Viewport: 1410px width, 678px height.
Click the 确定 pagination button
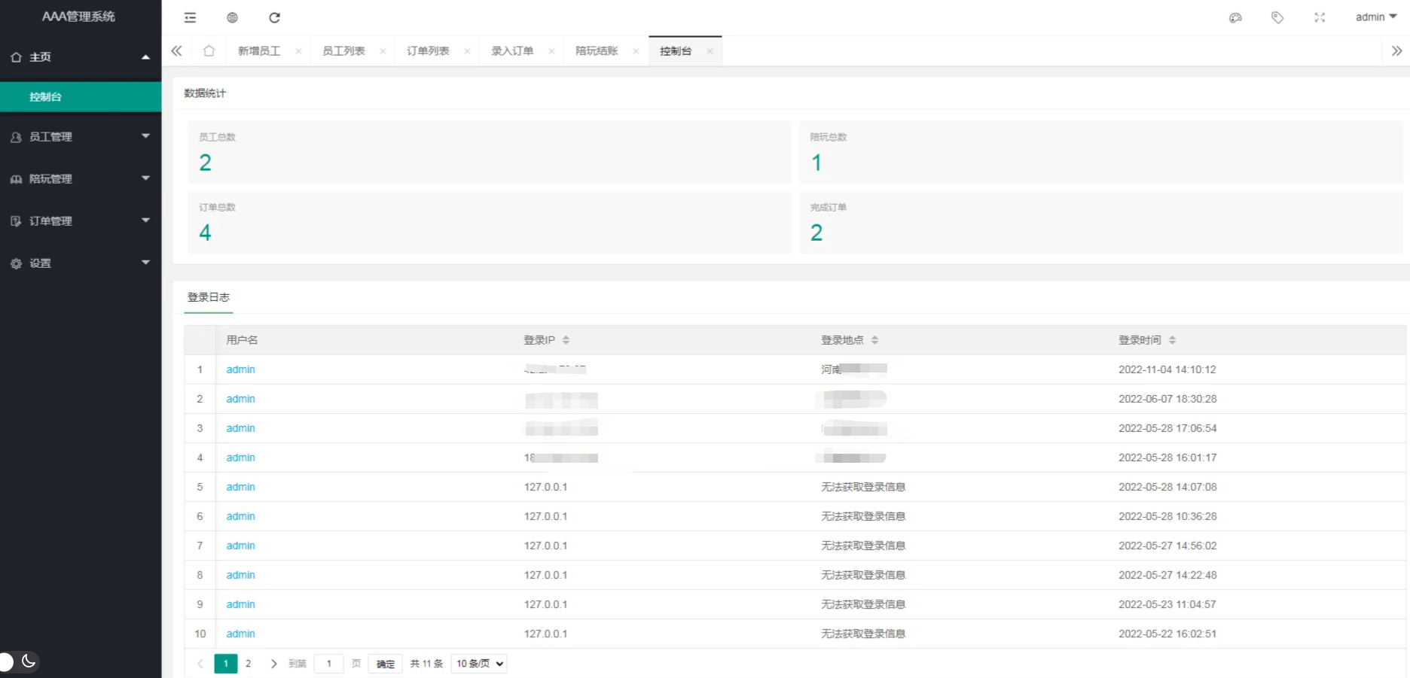(x=385, y=664)
